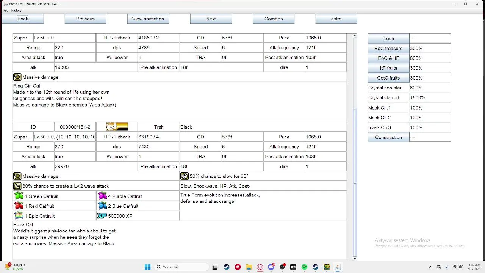Open Opera browser from the taskbar
Image resolution: width=485 pixels, height=273 pixels.
pos(260,267)
